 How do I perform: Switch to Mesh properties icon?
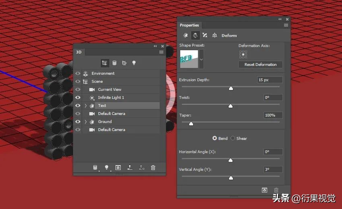click(185, 35)
